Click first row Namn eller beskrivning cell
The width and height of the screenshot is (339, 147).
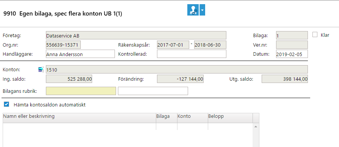[x=79, y=127]
